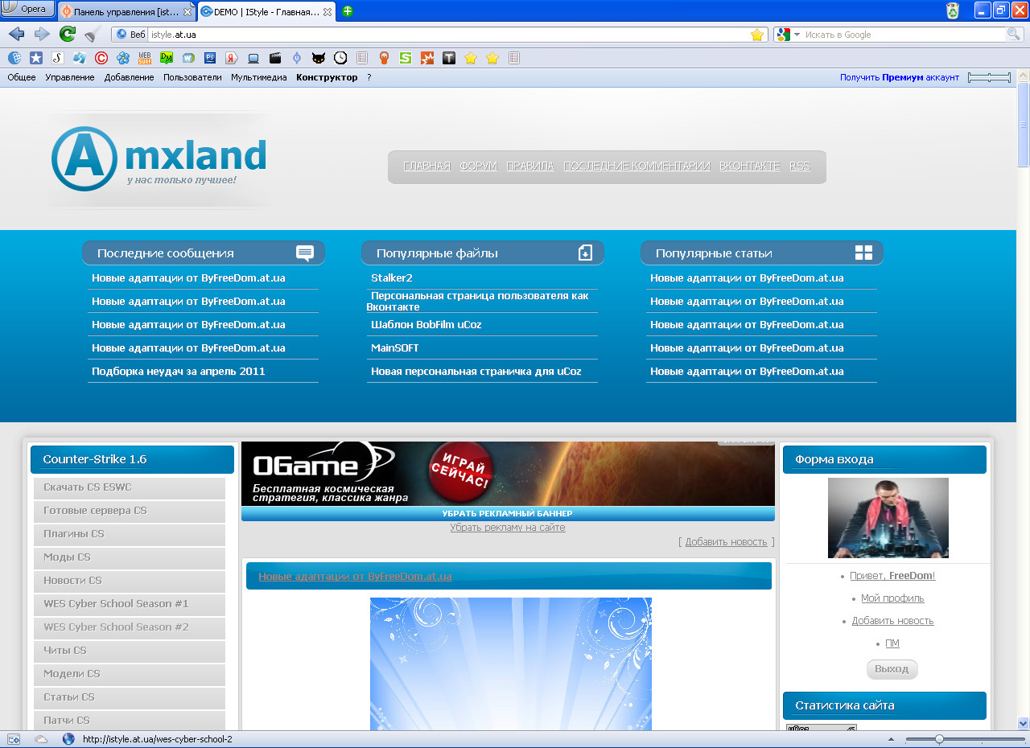The image size is (1030, 748).
Task: Click the search magnifier icon
Action: tap(1013, 34)
